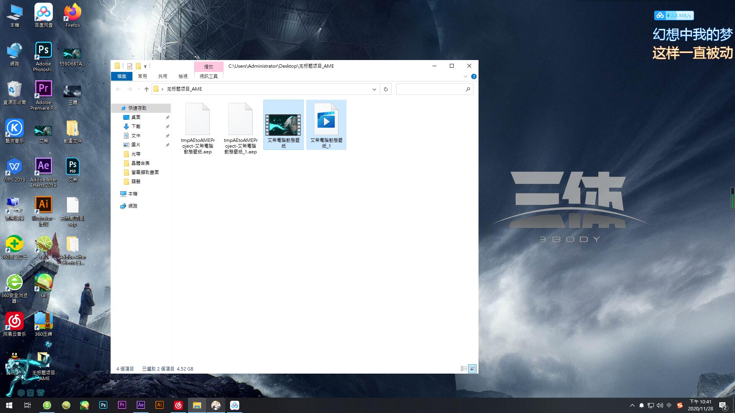Go up one folder level arrow
Screen dimensions: 735x413
[146, 89]
